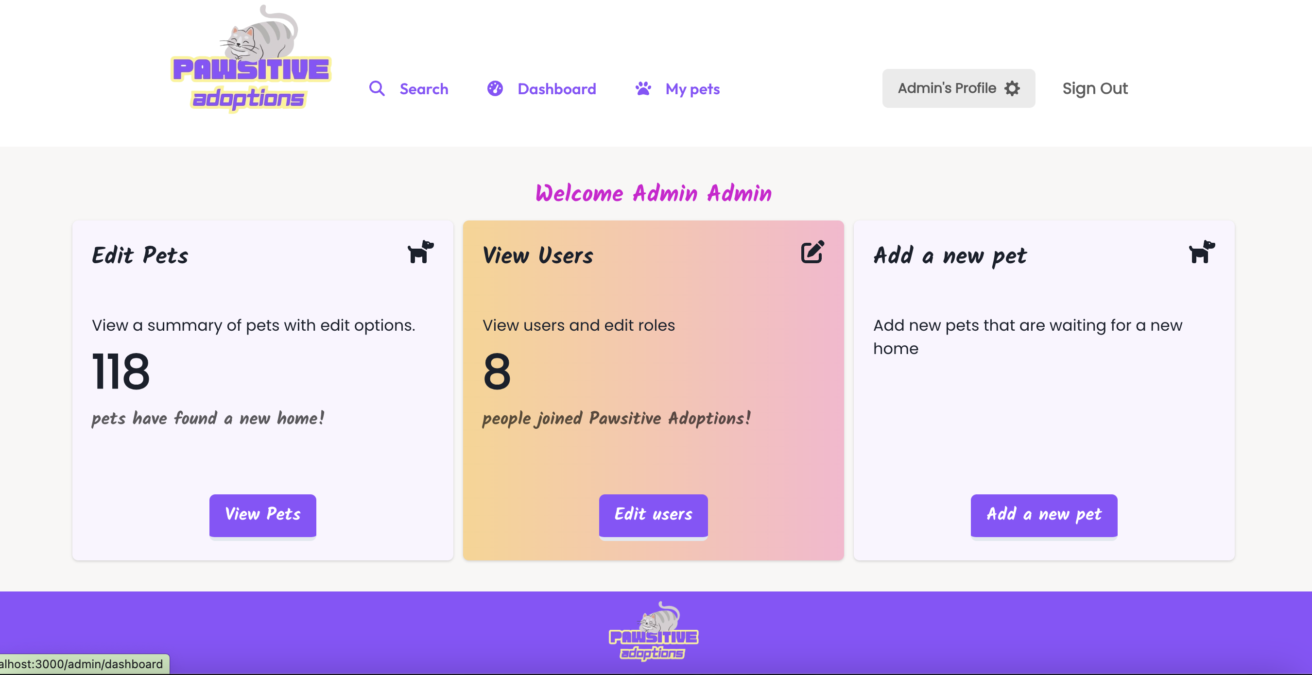The image size is (1312, 675).
Task: Select the highlighted View Users card heading
Action: (538, 254)
